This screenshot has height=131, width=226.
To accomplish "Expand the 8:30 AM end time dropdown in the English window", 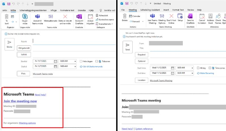I will tap(192, 73).
